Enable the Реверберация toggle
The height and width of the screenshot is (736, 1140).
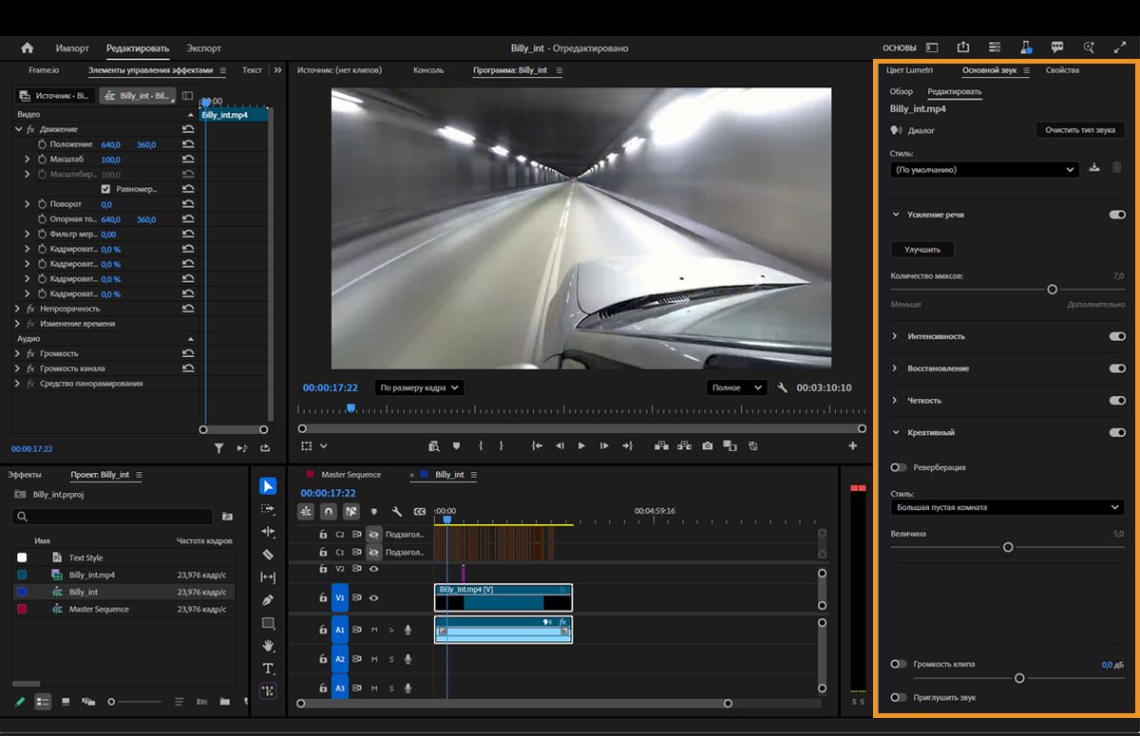click(898, 466)
